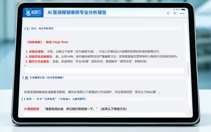Screen dimensions: 211x132
Task: Select the heading 专业解释方案（应对审核挑刺）
Action: tap(47, 78)
